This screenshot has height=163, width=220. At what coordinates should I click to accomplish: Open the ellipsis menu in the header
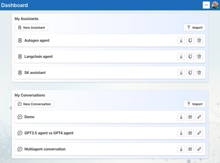tap(206, 5)
